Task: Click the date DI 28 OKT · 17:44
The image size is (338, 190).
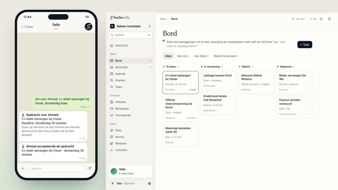Action: click(304, 19)
